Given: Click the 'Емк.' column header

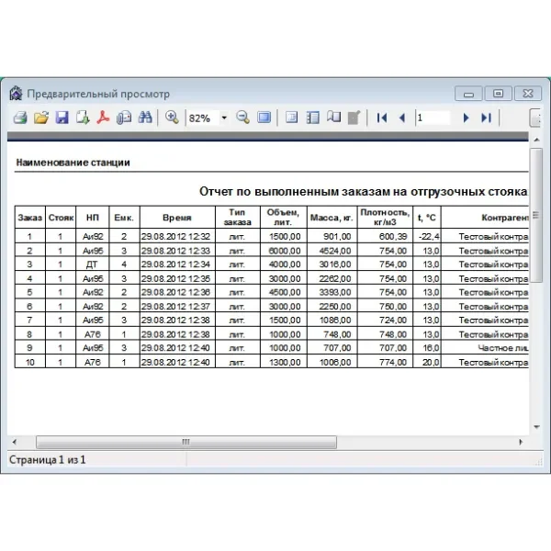Looking at the screenshot, I should click(124, 218).
